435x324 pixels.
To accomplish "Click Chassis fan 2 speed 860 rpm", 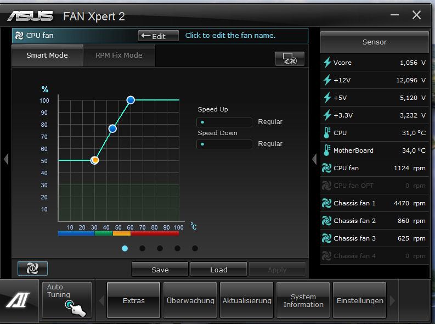I will [x=411, y=221].
